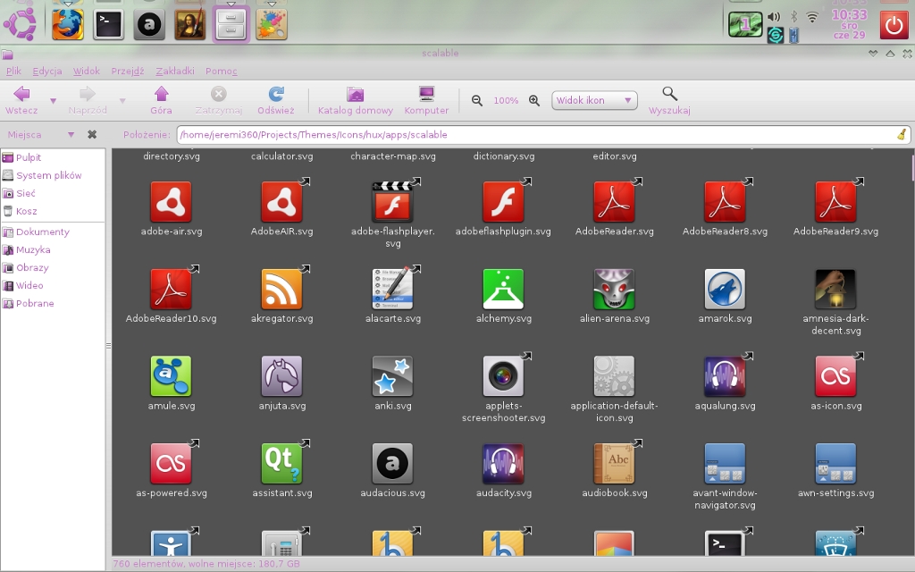Open the Plik menu
Image resolution: width=915 pixels, height=572 pixels.
pyautogui.click(x=14, y=71)
